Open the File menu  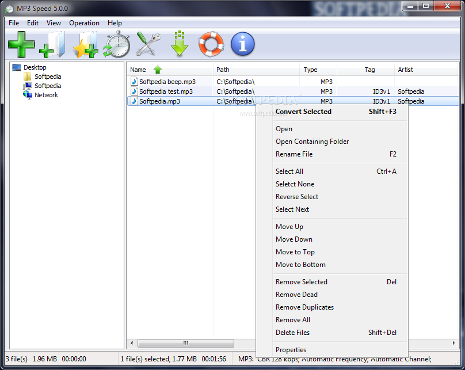pos(14,23)
